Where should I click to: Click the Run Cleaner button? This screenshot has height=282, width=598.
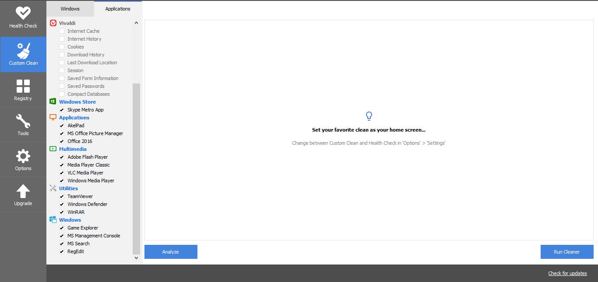pos(566,252)
